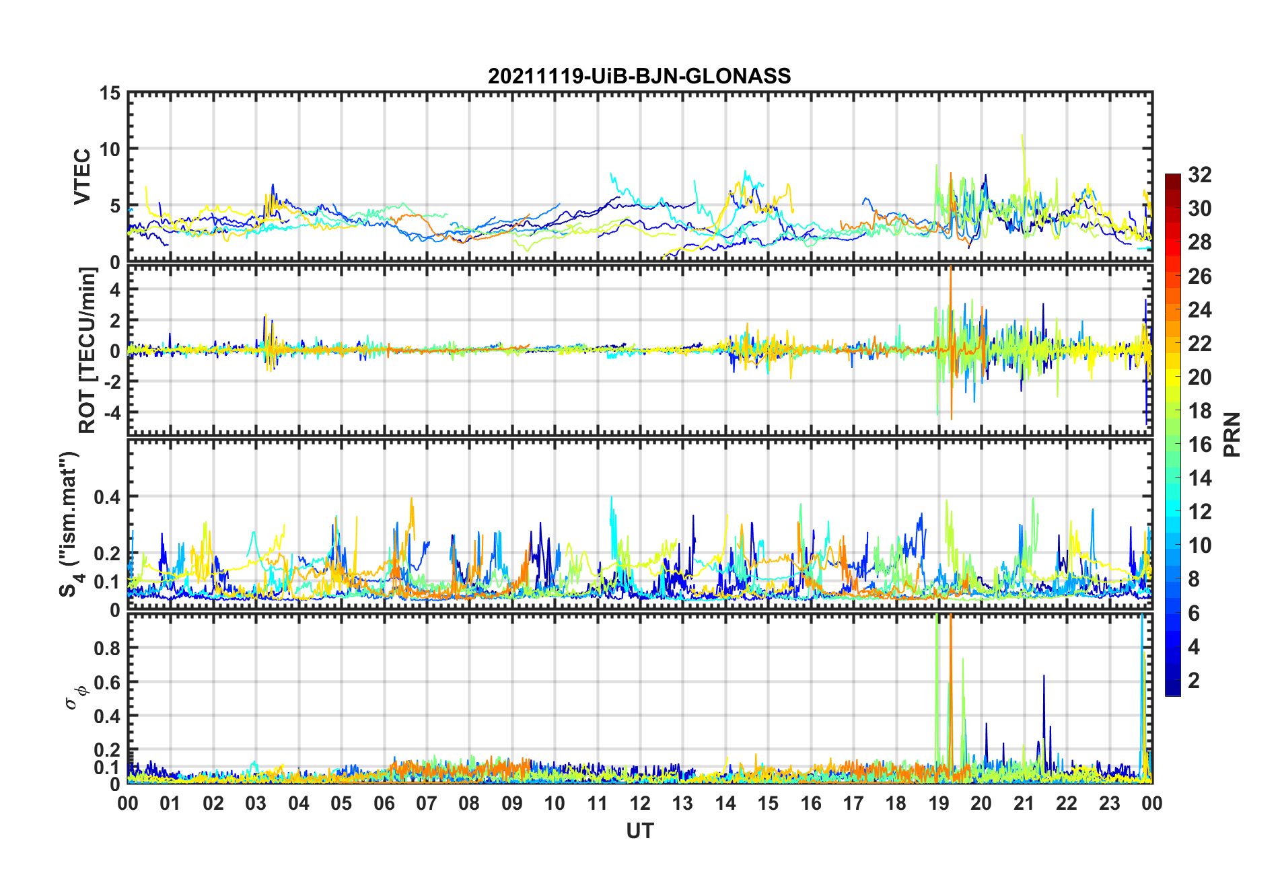Click x-axis tick label 19
This screenshot has height=869, width=1280.
(x=939, y=803)
